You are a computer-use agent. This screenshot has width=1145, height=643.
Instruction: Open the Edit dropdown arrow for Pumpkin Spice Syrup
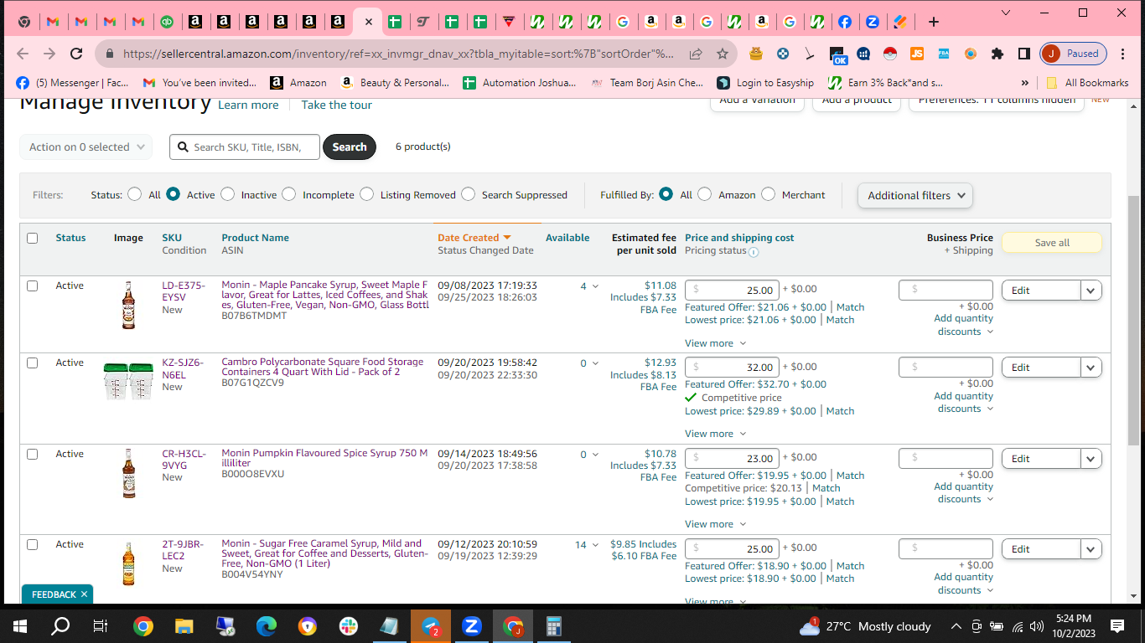1091,459
